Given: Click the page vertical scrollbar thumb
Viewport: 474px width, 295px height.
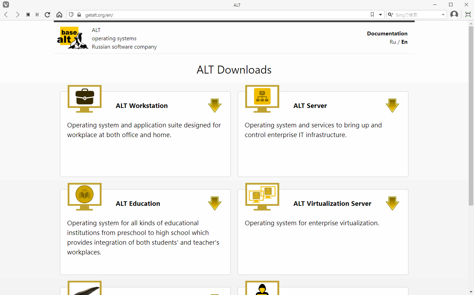Looking at the screenshot, I should 471,116.
